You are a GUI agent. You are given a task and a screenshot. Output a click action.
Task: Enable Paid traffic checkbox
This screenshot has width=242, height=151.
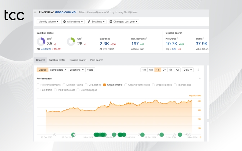(x=38, y=90)
